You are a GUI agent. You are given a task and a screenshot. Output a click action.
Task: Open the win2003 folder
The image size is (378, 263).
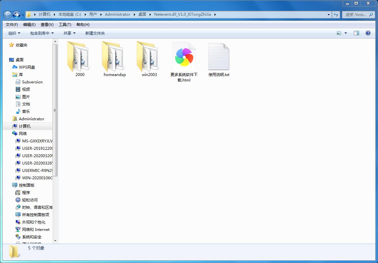click(147, 56)
